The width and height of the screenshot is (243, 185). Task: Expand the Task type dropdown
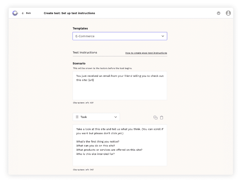(96, 117)
